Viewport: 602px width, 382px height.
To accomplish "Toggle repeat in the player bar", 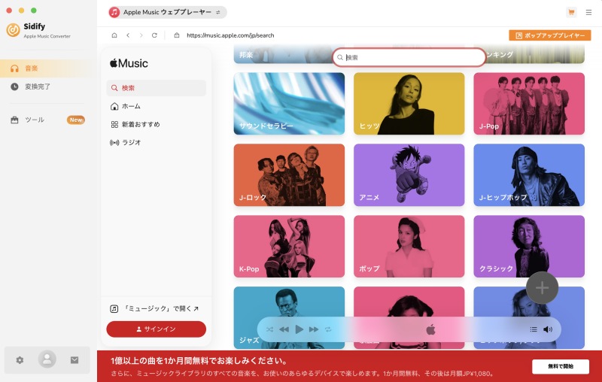I will tap(328, 329).
